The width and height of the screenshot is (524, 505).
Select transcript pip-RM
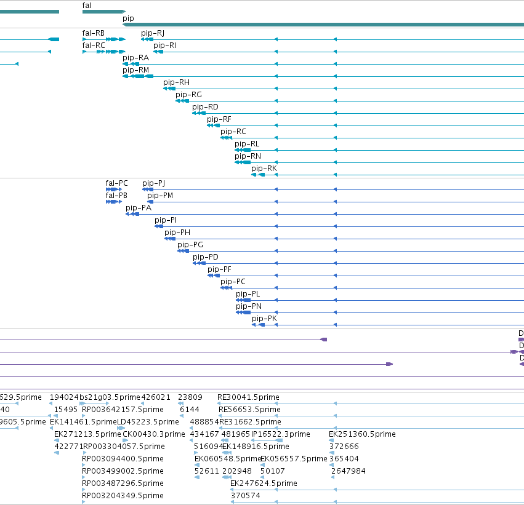135,70
